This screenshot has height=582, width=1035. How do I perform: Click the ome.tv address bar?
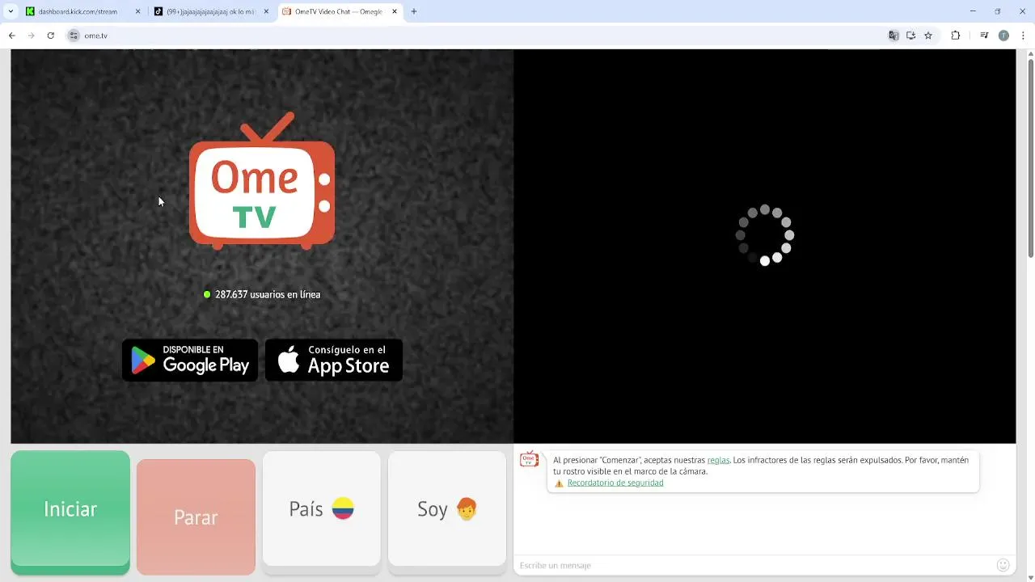[x=477, y=36]
